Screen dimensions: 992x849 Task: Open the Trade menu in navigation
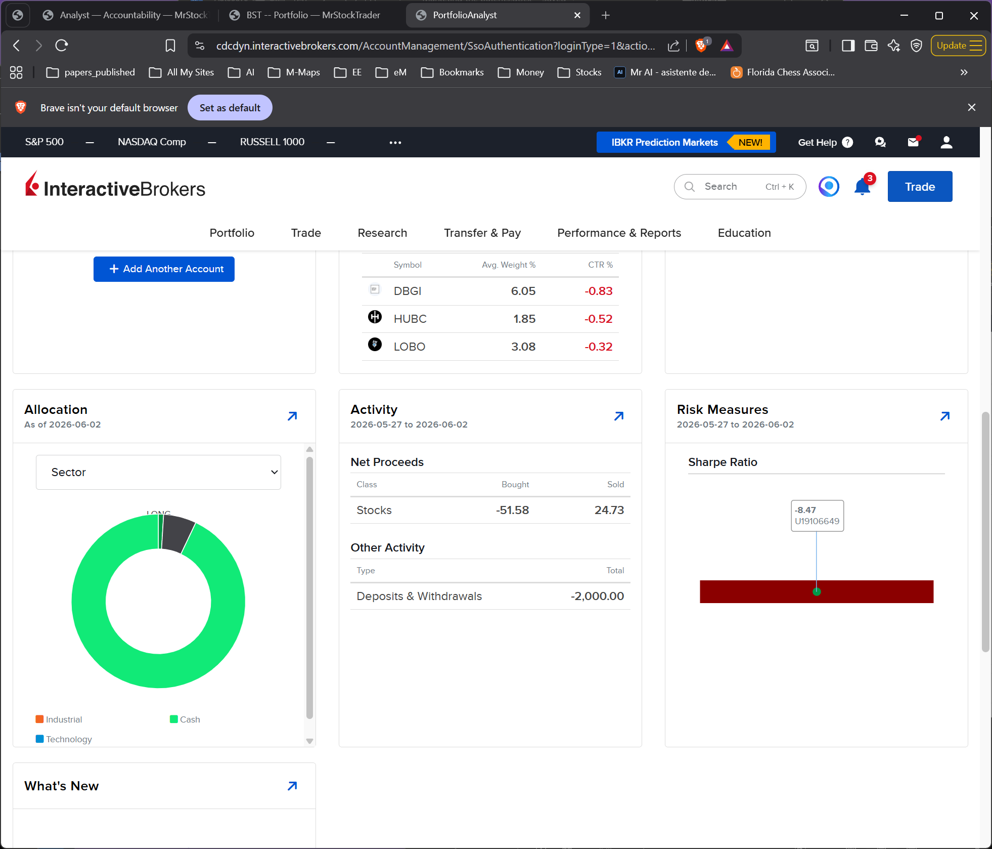pyautogui.click(x=306, y=233)
